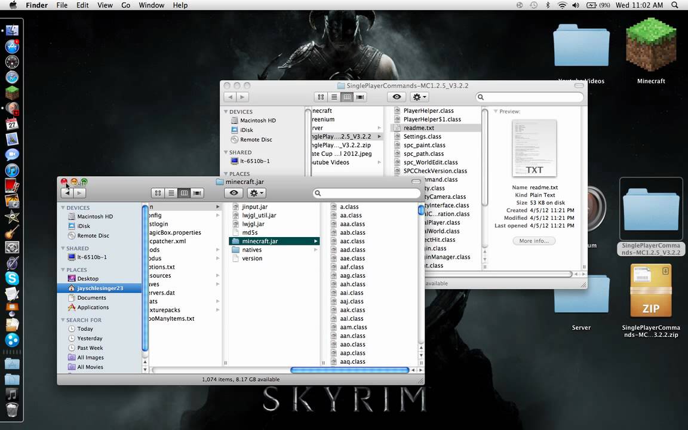
Task: Open the Go menu
Action: [x=125, y=5]
